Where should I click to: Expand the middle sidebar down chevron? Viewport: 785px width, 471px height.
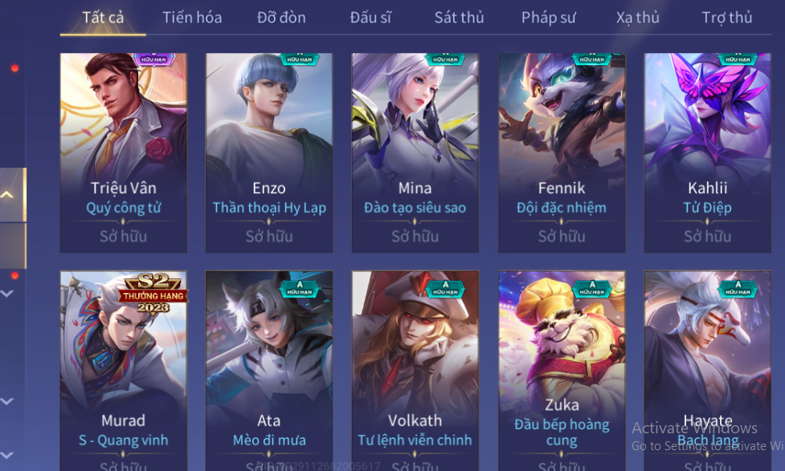pyautogui.click(x=7, y=401)
